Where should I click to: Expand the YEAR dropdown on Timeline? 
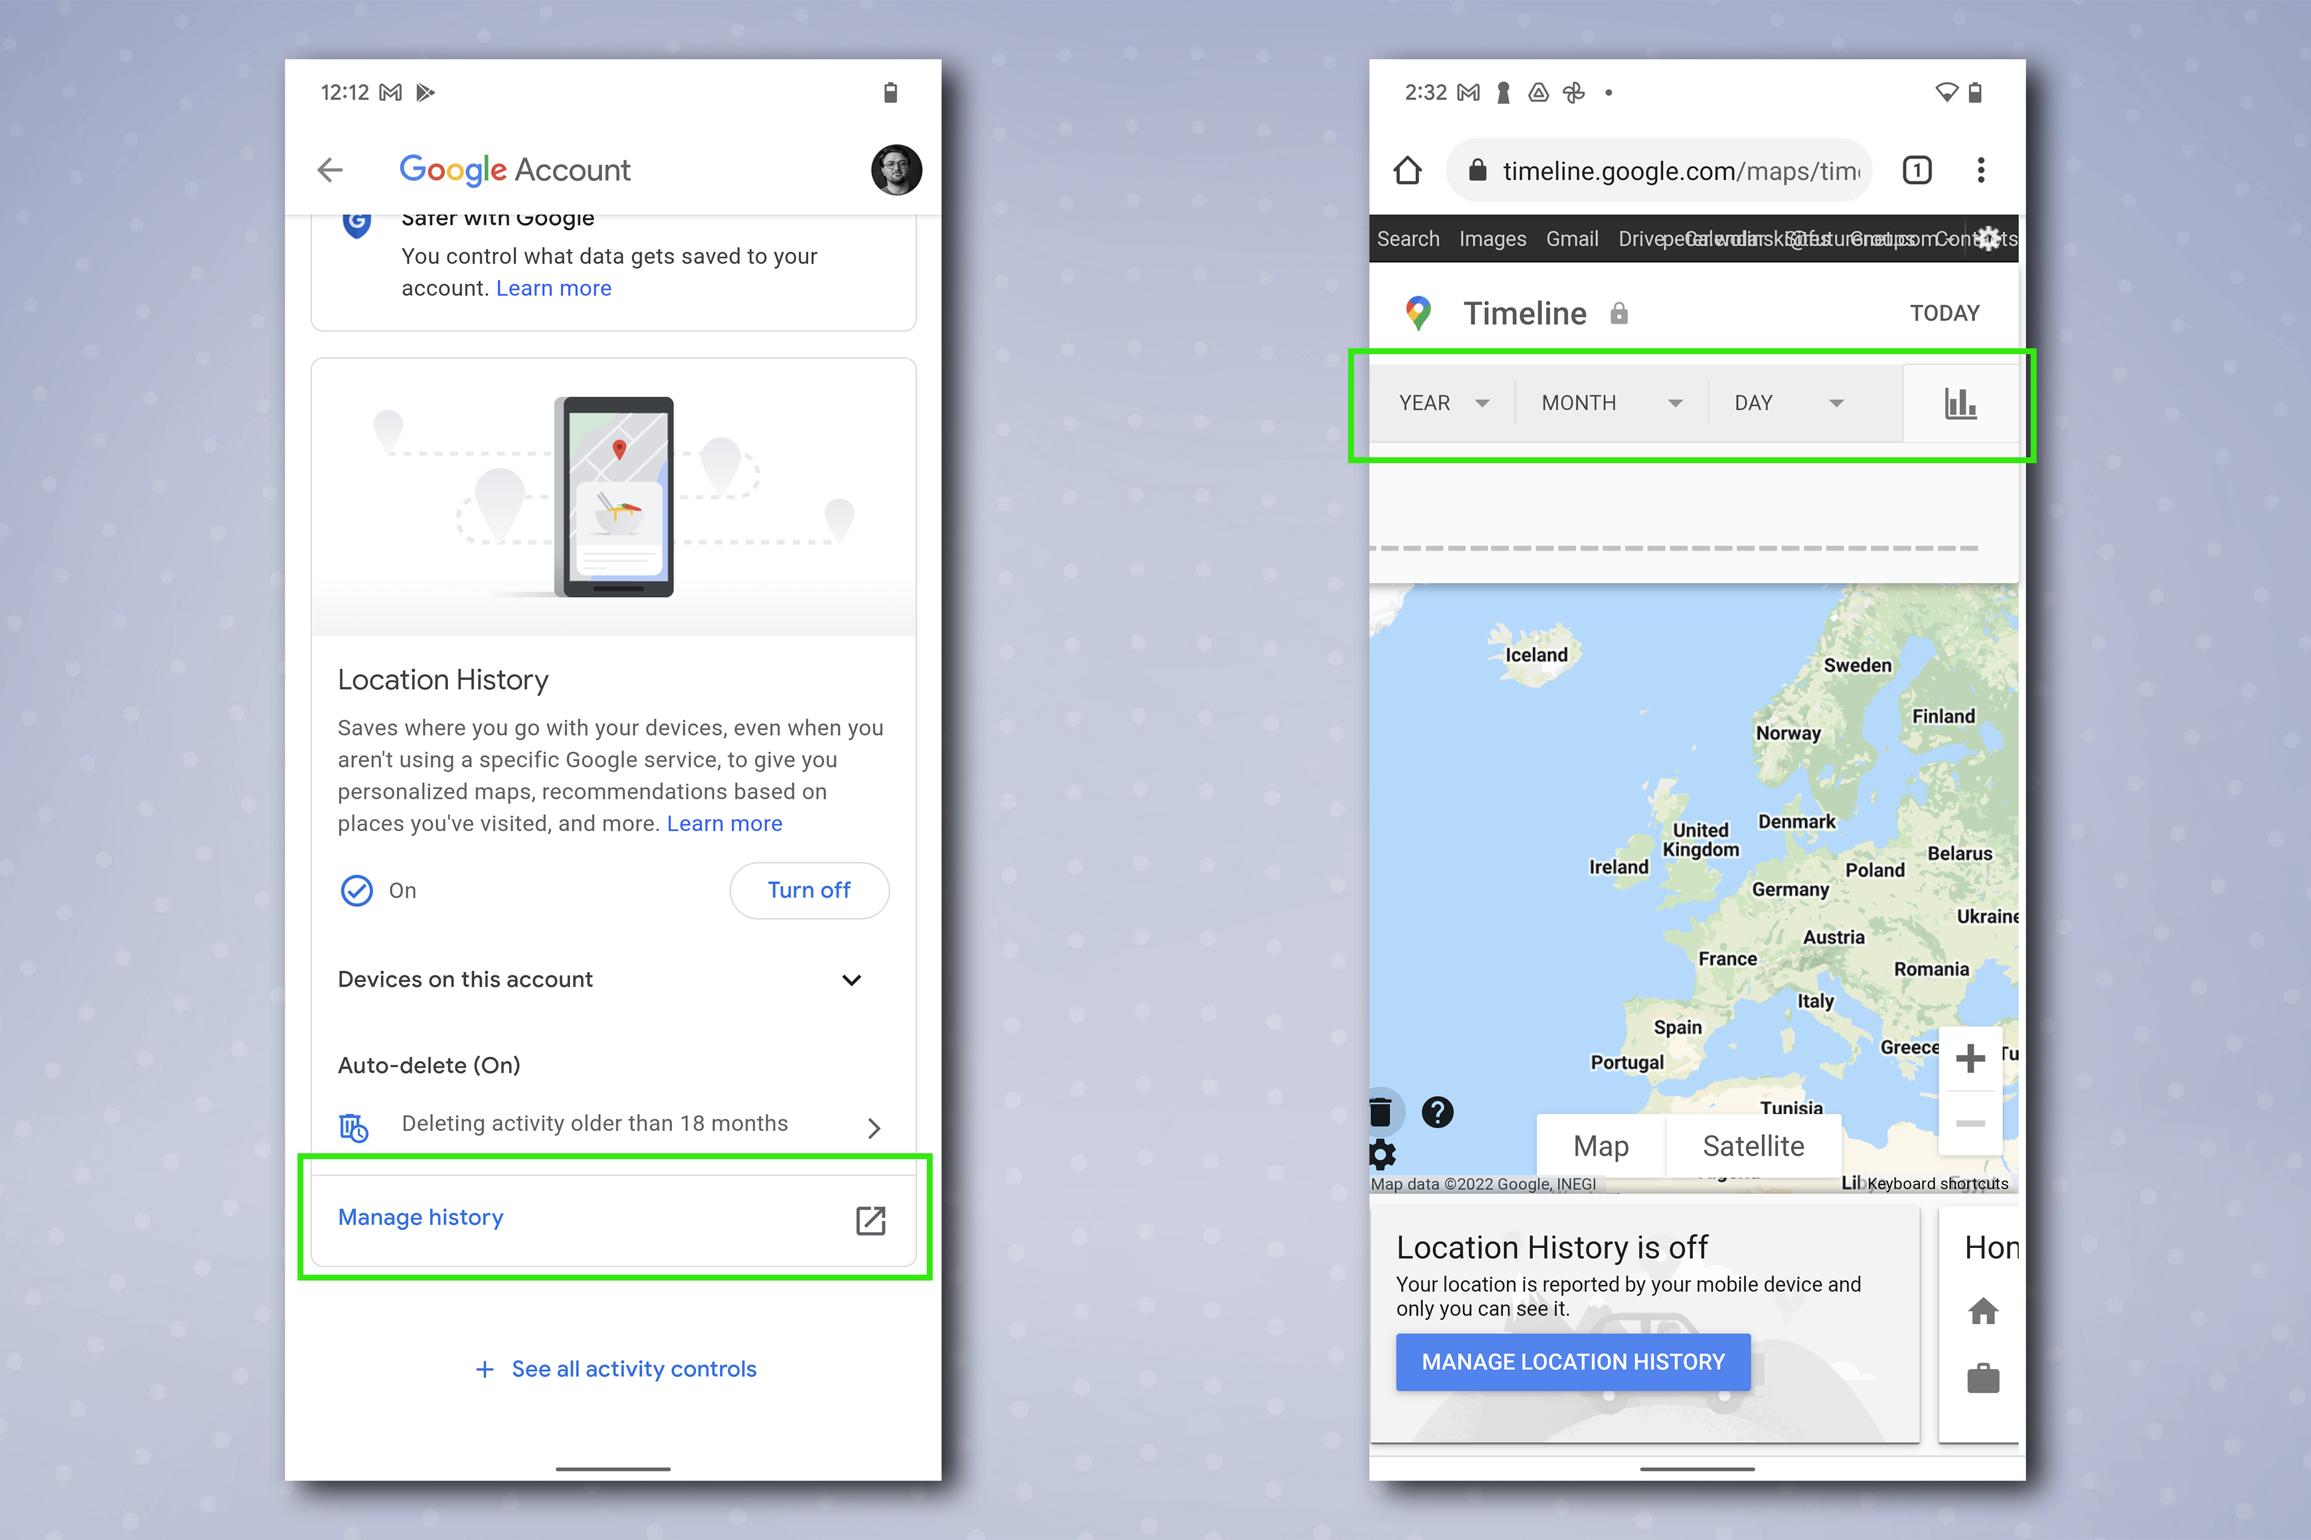click(1445, 402)
